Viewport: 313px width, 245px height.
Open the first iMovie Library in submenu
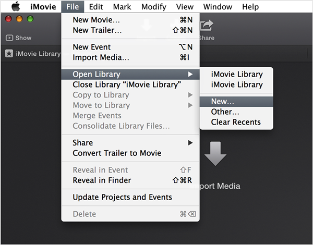click(x=236, y=74)
